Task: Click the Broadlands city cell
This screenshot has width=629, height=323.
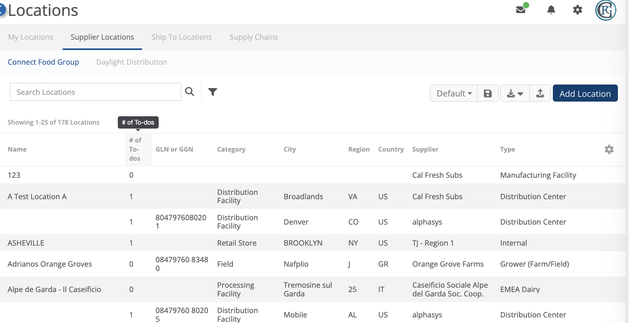Action: pos(303,196)
